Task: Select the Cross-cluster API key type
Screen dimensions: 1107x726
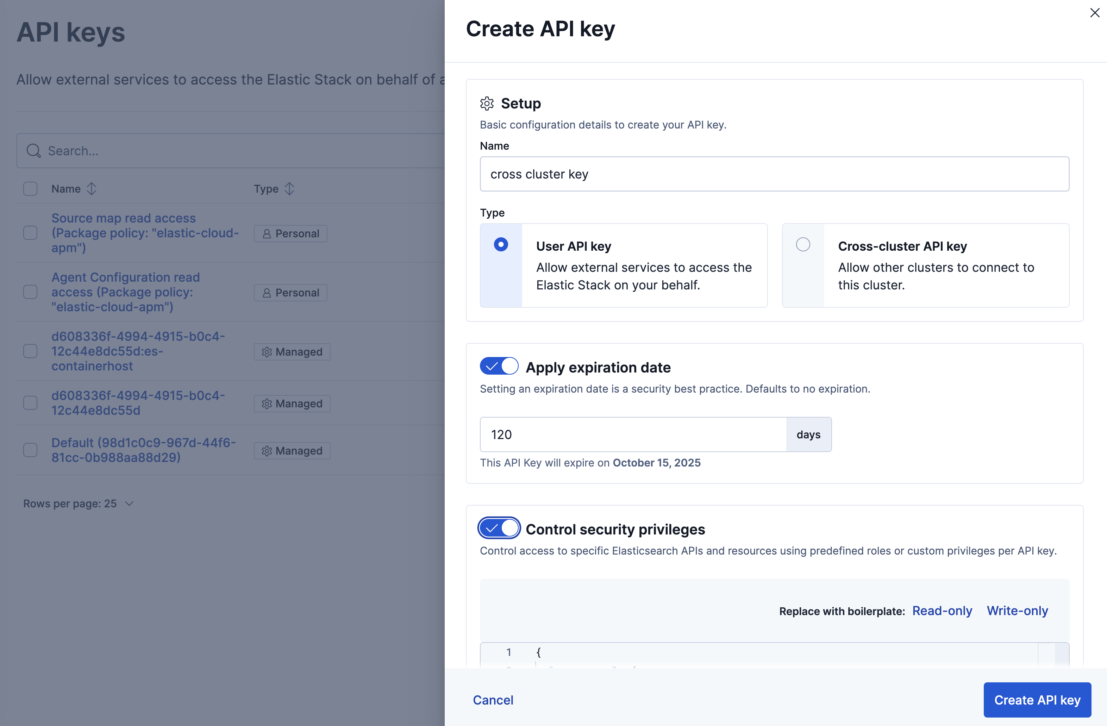Action: (x=803, y=244)
